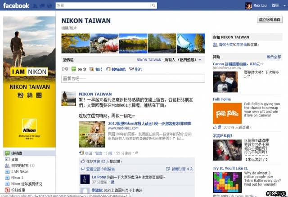Open the lake reflection photo thumbnail
The image size is (288, 197).
coord(133,43)
